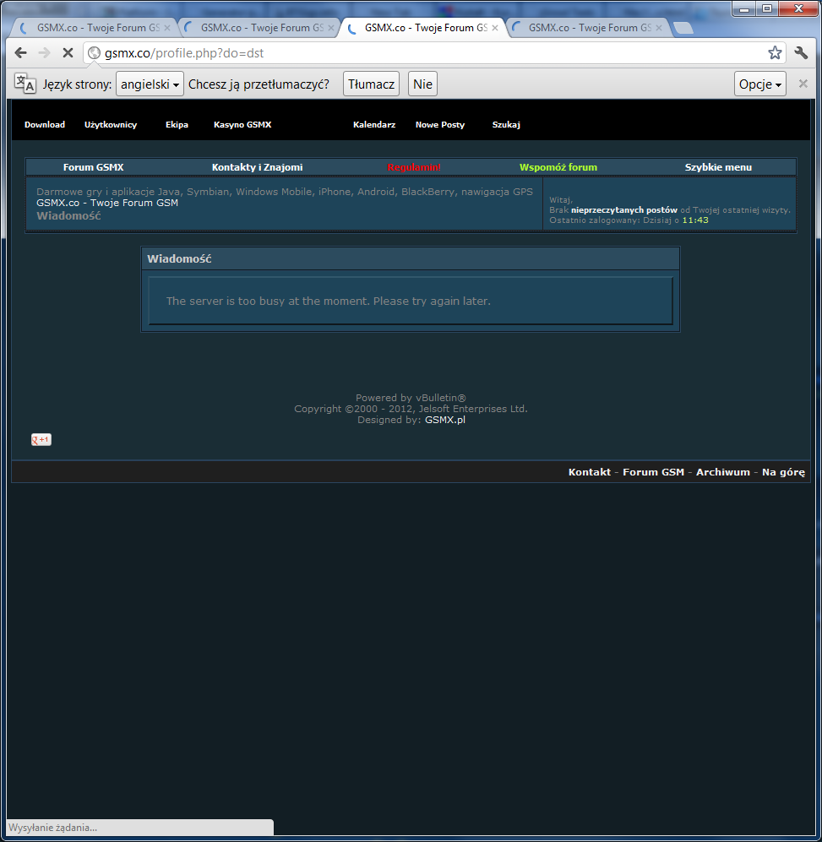
Task: Bookmark this page with star icon
Action: (774, 53)
